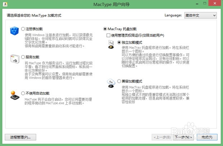Click the 上一步(B) back button
The image size is (223, 146).
tap(162, 137)
